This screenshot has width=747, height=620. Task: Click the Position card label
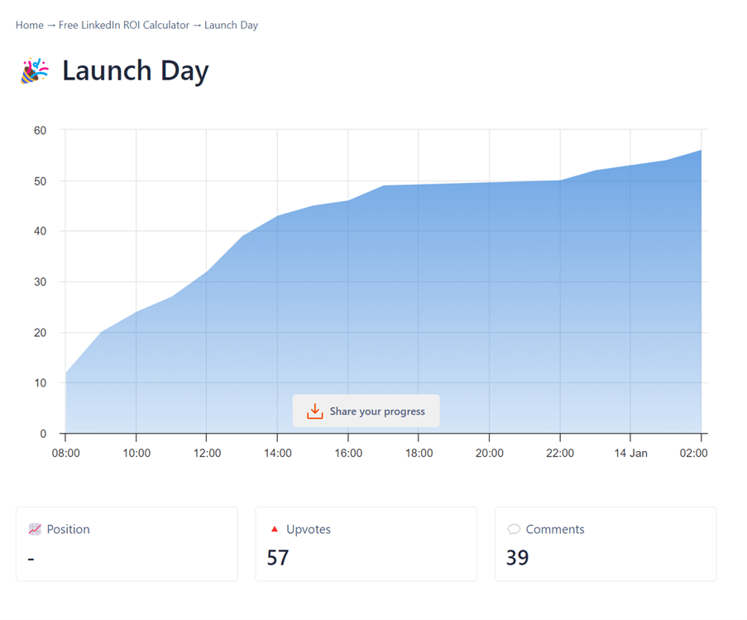[68, 529]
